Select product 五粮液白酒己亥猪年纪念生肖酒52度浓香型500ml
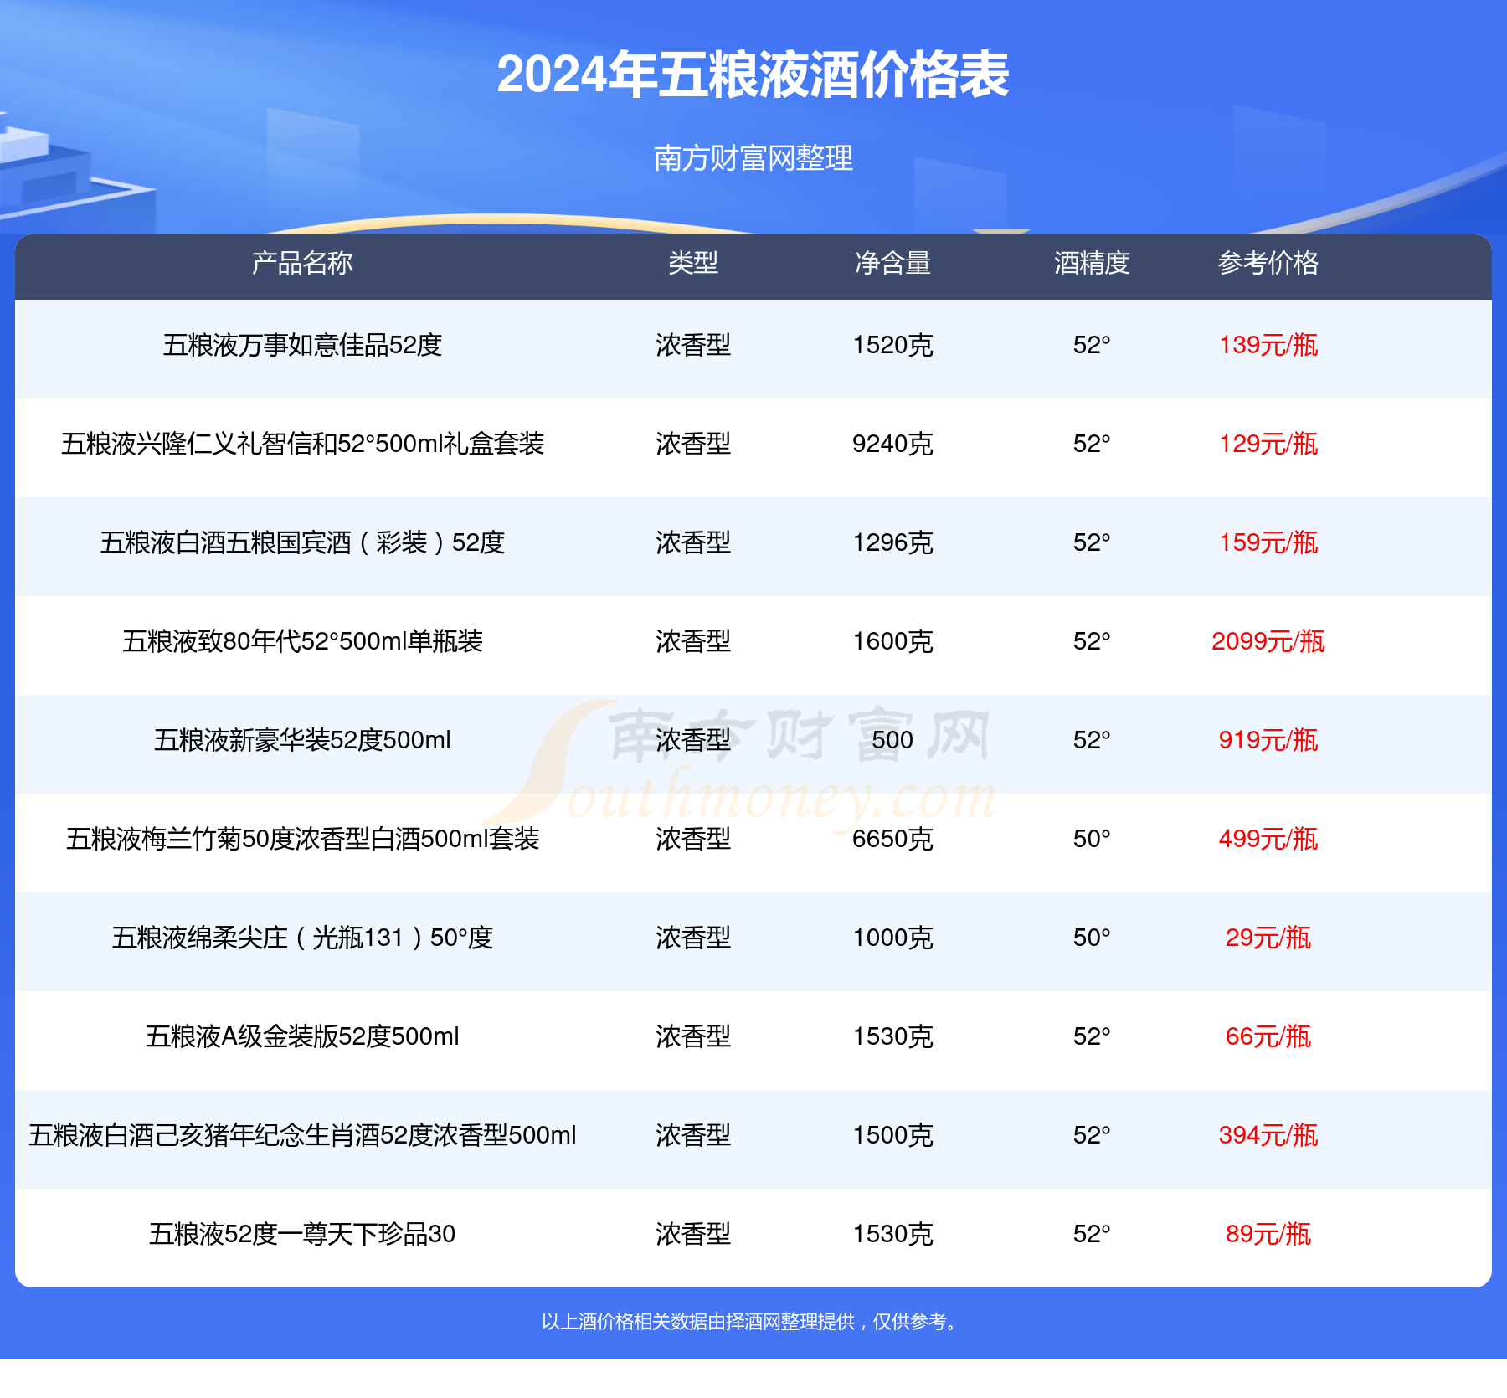Viewport: 1507px width, 1398px height. (x=302, y=1135)
